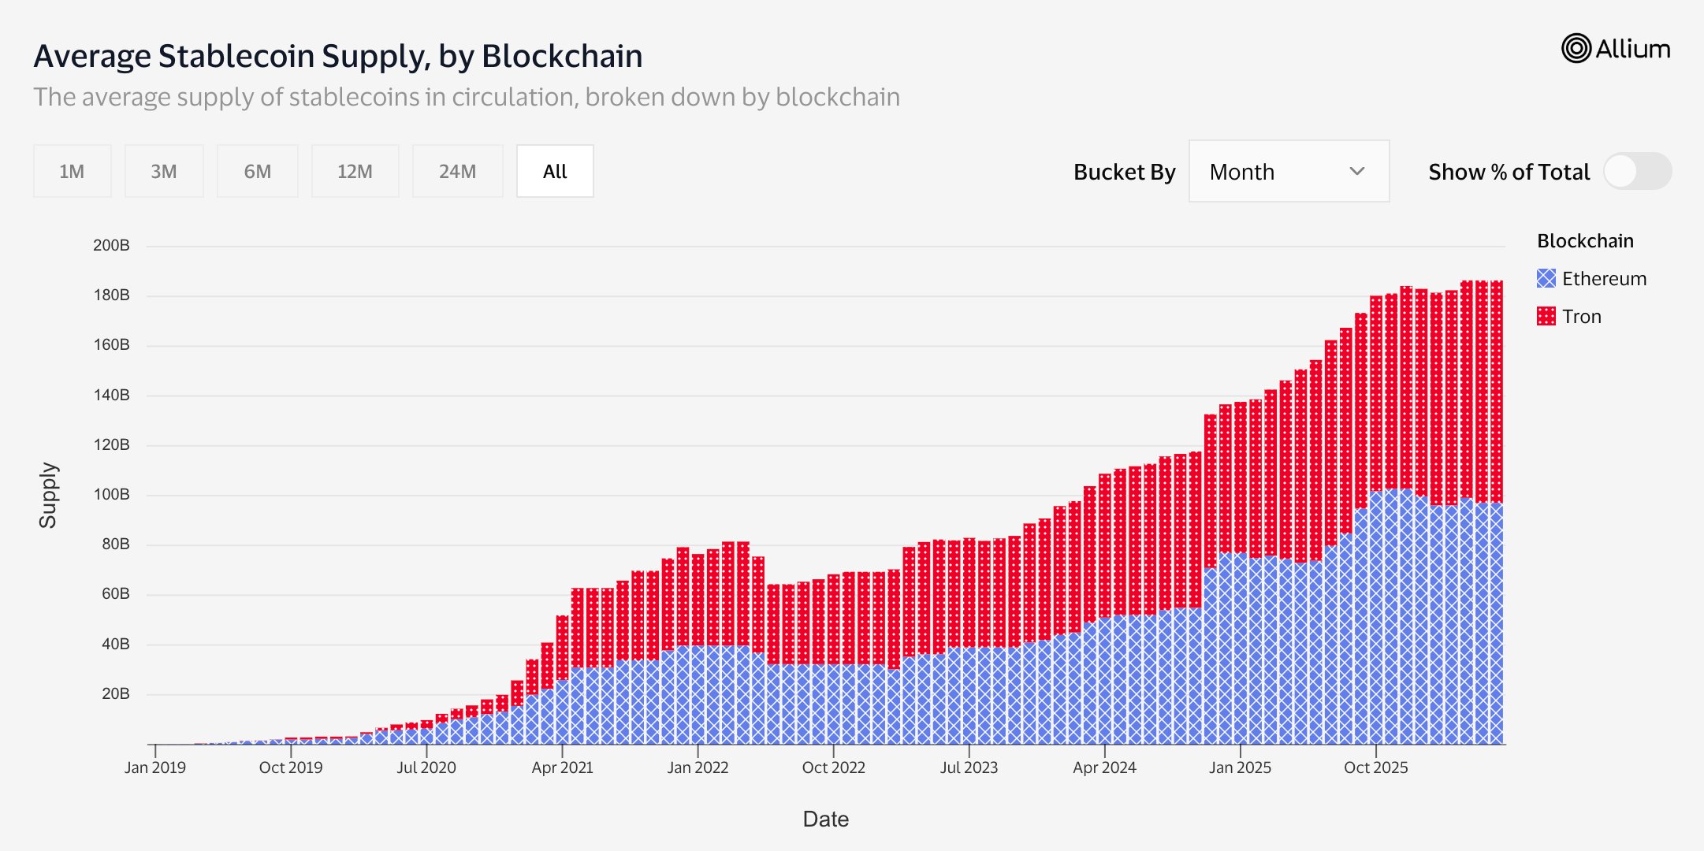Choose the 12M time range
Screen dimensions: 1704x851
(355, 171)
